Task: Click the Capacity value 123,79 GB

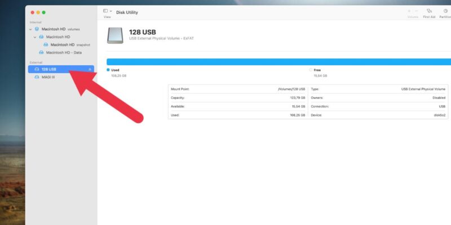Action: (298, 98)
